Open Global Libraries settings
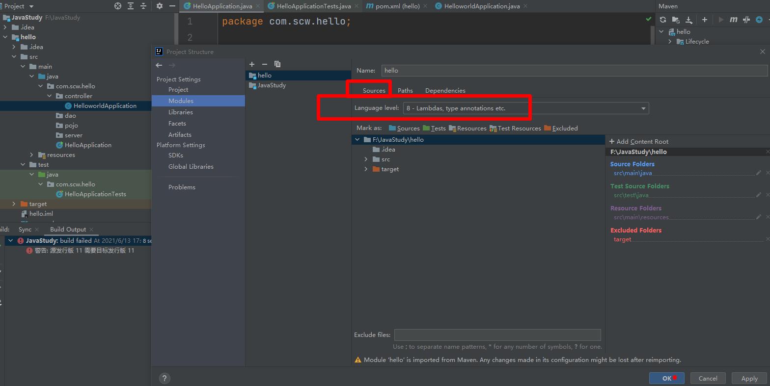This screenshot has height=386, width=770. [x=191, y=167]
